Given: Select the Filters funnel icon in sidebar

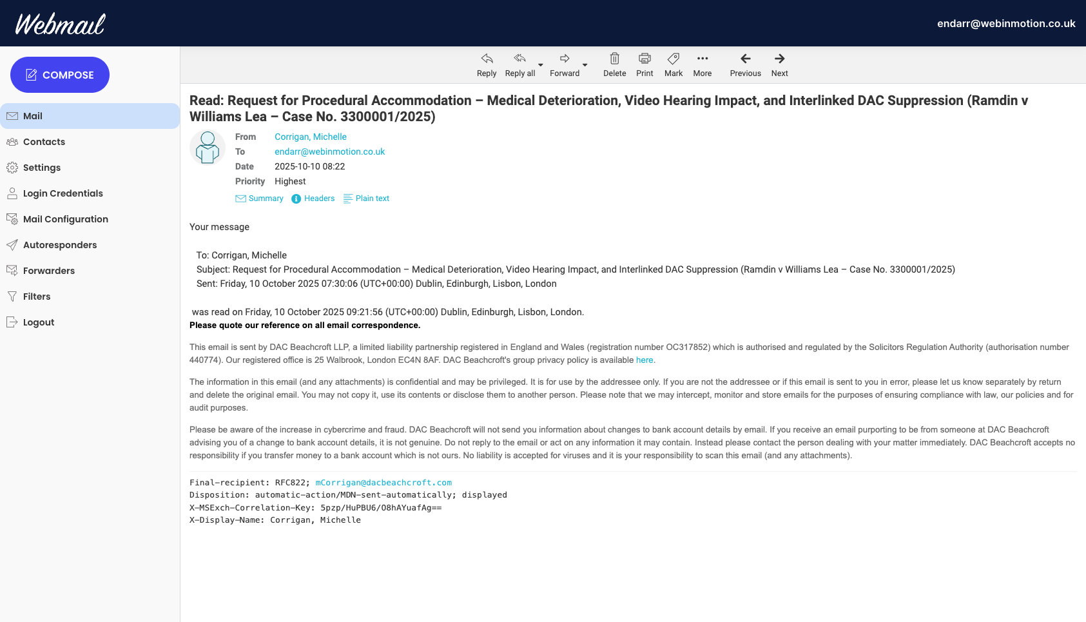Looking at the screenshot, I should click(12, 296).
